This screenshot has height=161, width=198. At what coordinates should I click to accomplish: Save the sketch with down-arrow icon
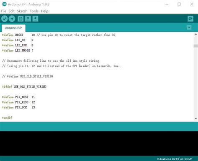pyautogui.click(x=36, y=19)
